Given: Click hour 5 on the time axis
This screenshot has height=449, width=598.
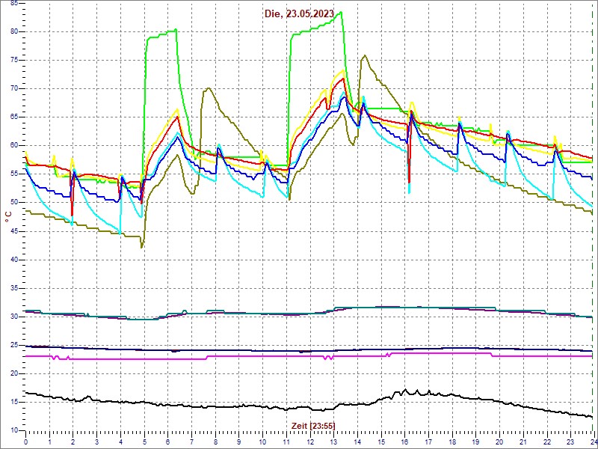Looking at the screenshot, I should pos(144,442).
